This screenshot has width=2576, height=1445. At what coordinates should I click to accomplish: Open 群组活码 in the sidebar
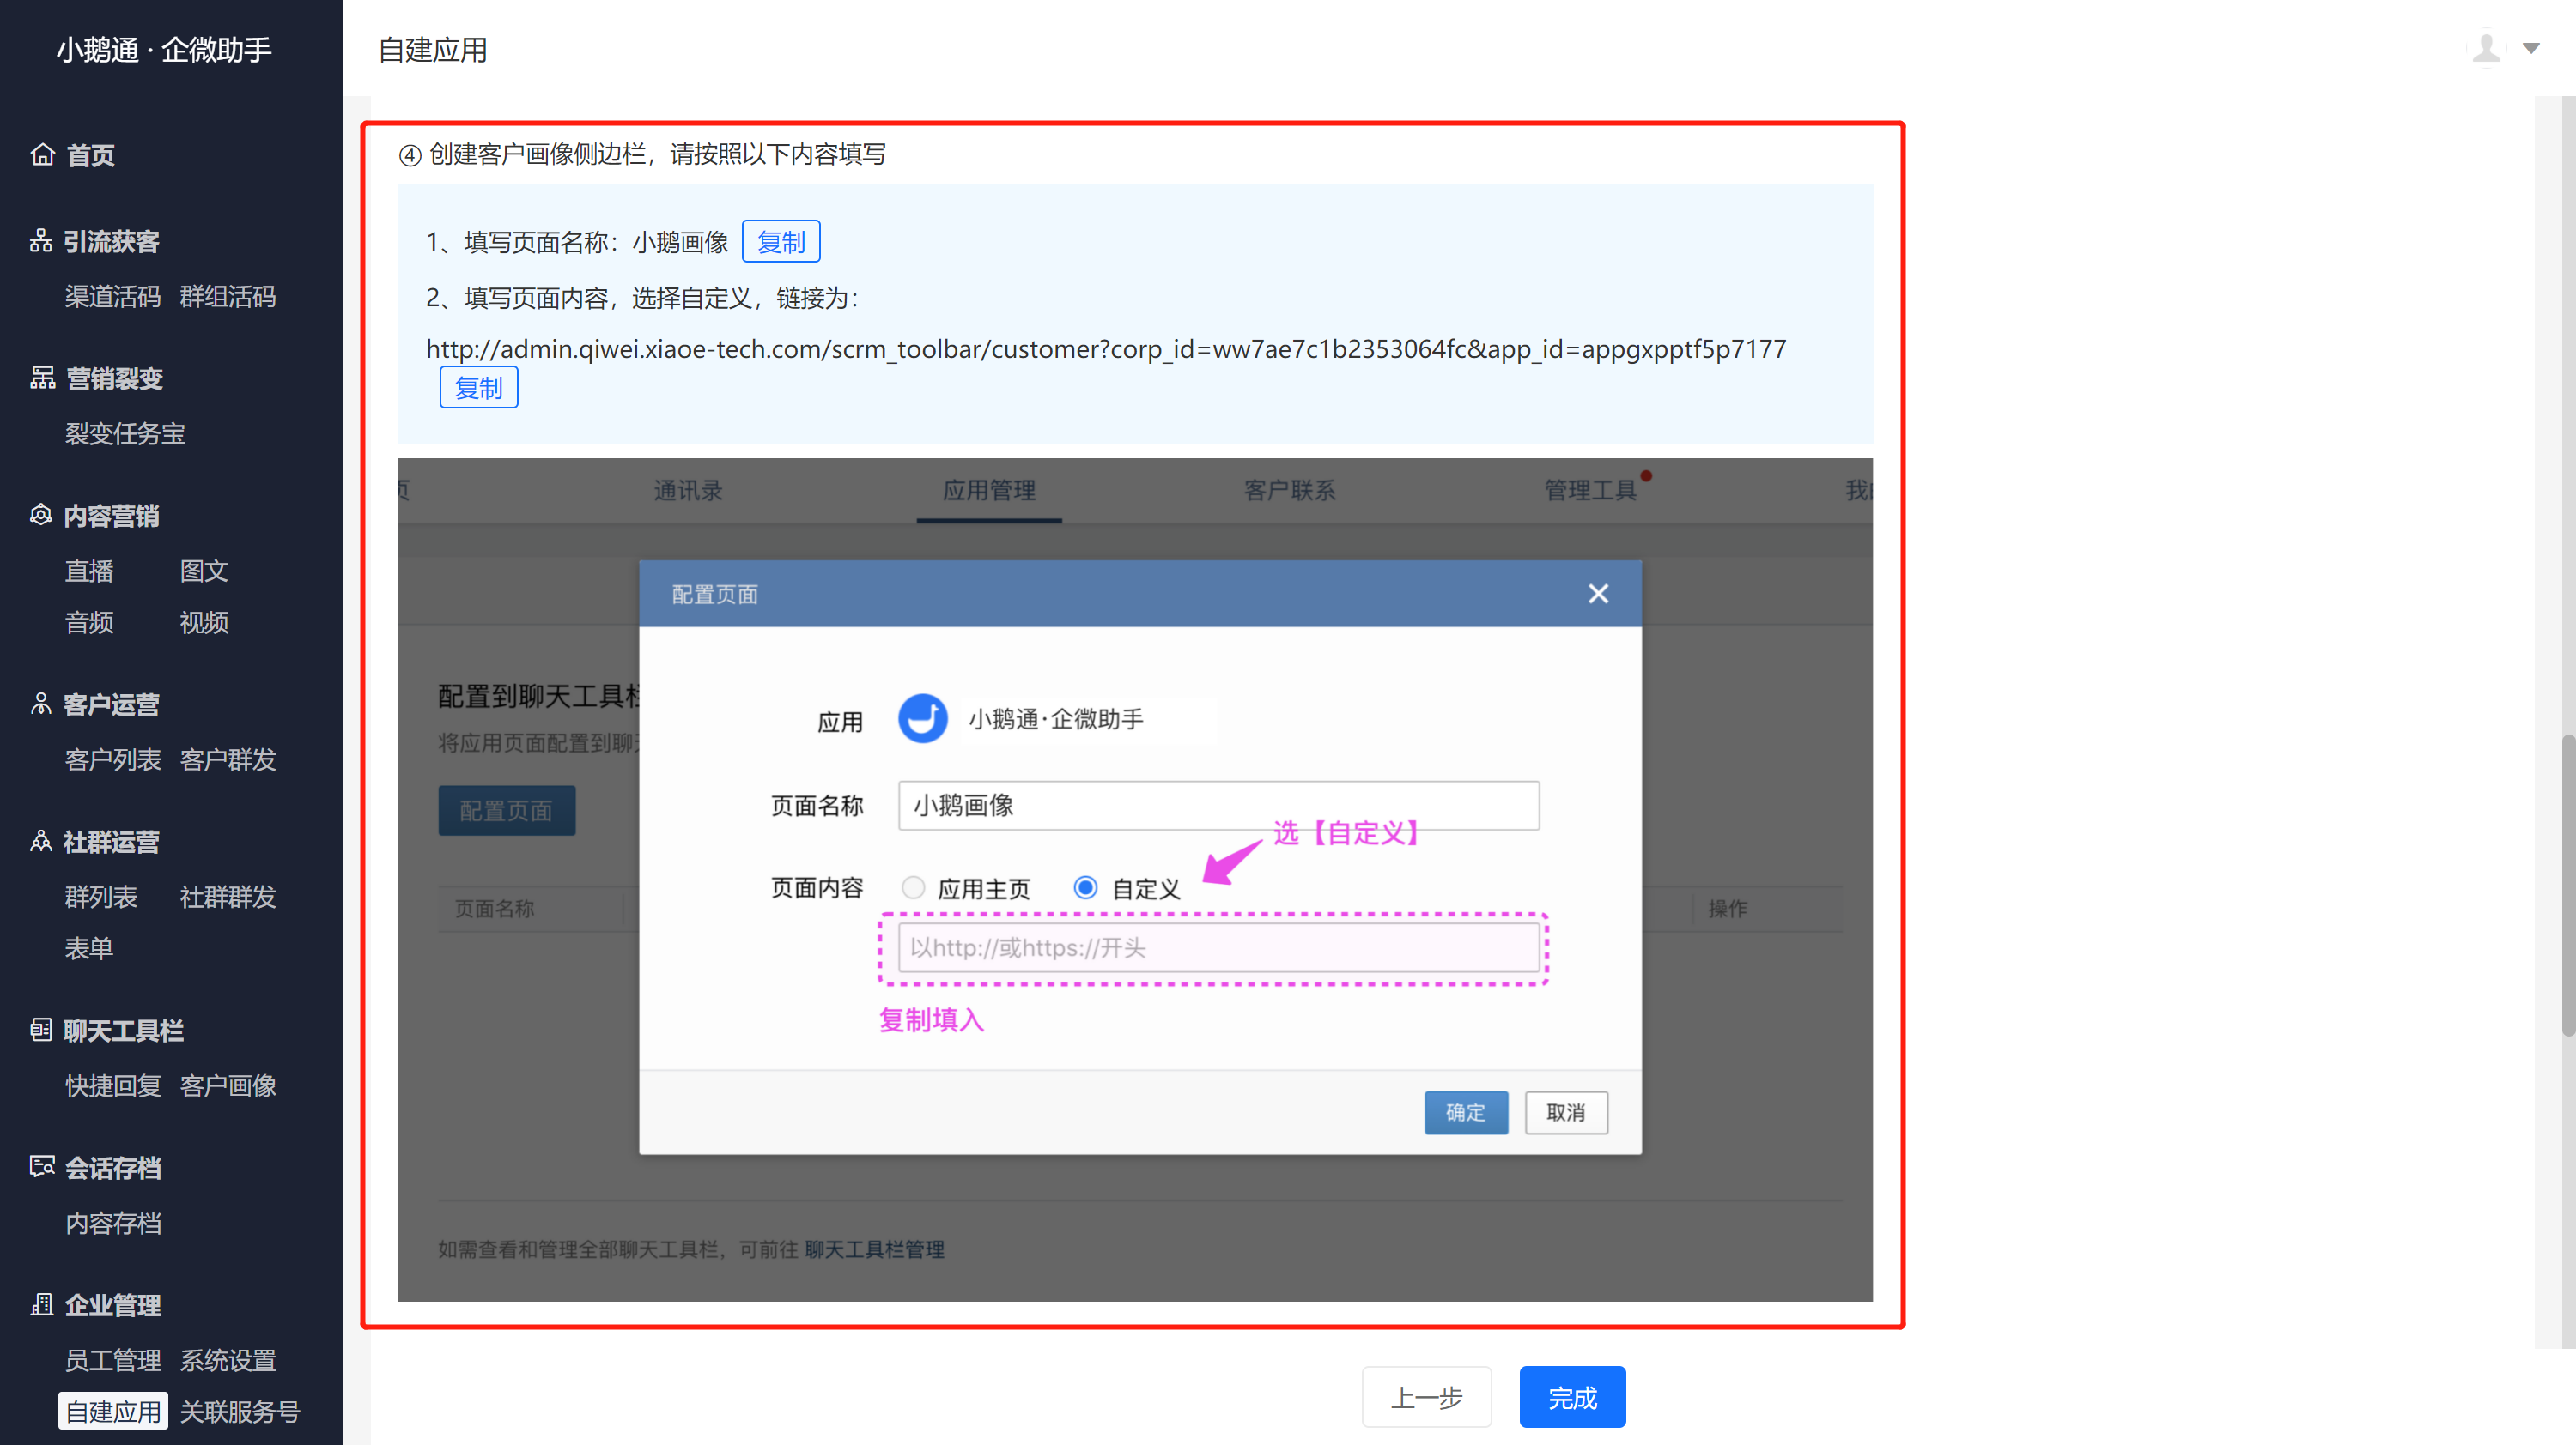coord(228,297)
